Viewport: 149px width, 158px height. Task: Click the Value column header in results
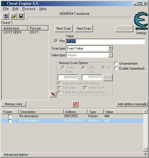coord(38,28)
